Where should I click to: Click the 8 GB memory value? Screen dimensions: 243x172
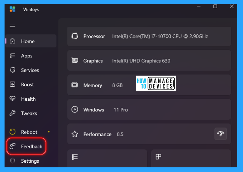117,85
